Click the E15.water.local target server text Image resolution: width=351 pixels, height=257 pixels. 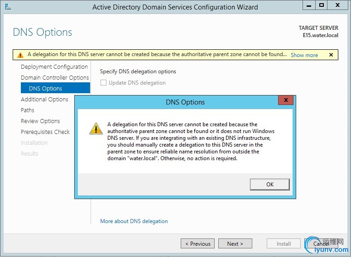point(321,35)
